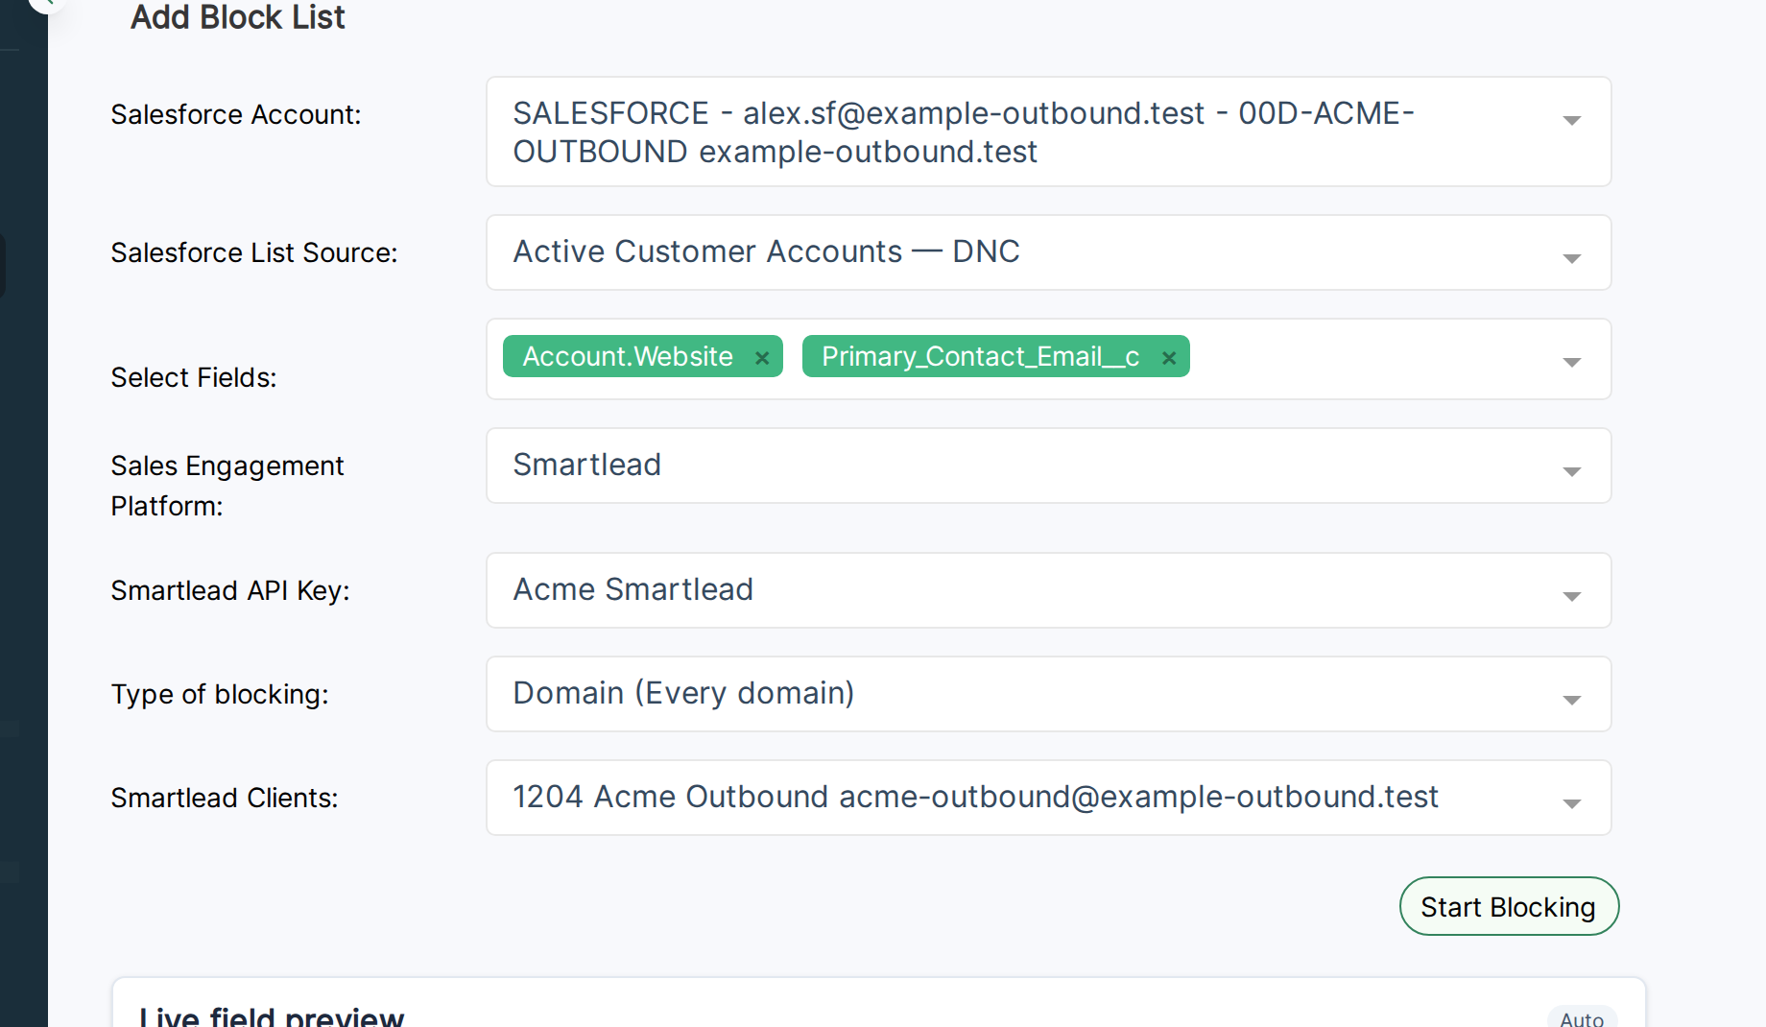
Task: Click the Sales Engagement Platform label
Action: click(227, 486)
